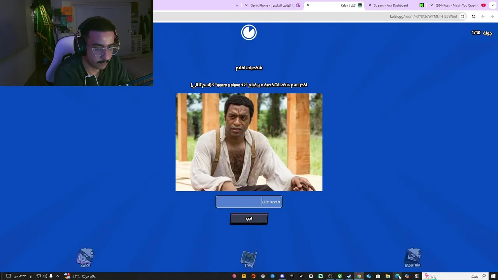Click the round counter text 1/10
The height and width of the screenshot is (280, 498).
(476, 33)
